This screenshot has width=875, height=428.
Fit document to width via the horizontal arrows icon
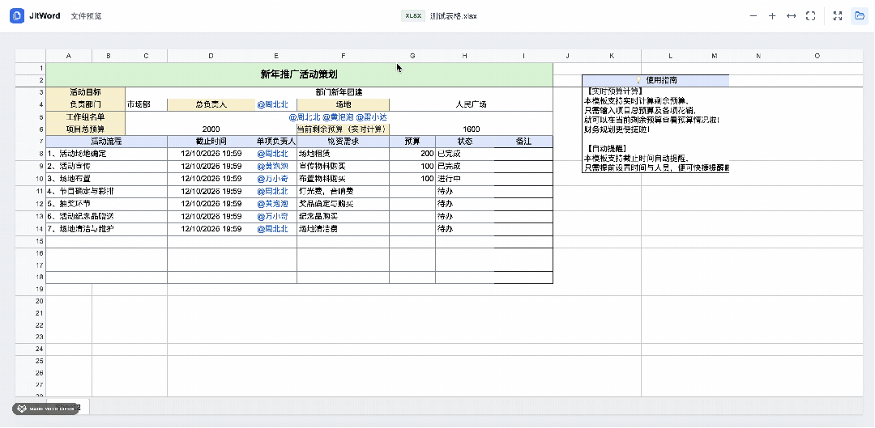coord(791,16)
